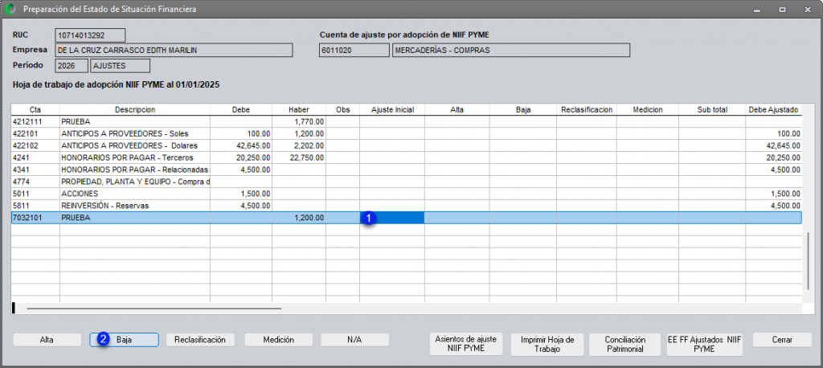Click Debe value 20,250.00 for account 4241
This screenshot has height=368, width=823.
tap(241, 157)
